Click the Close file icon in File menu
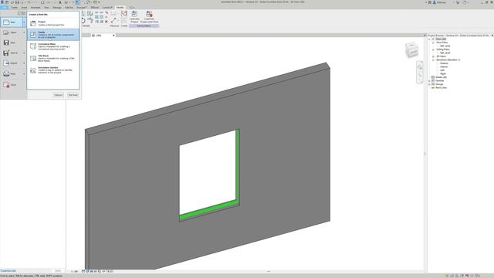The image size is (494, 278). [x=6, y=85]
